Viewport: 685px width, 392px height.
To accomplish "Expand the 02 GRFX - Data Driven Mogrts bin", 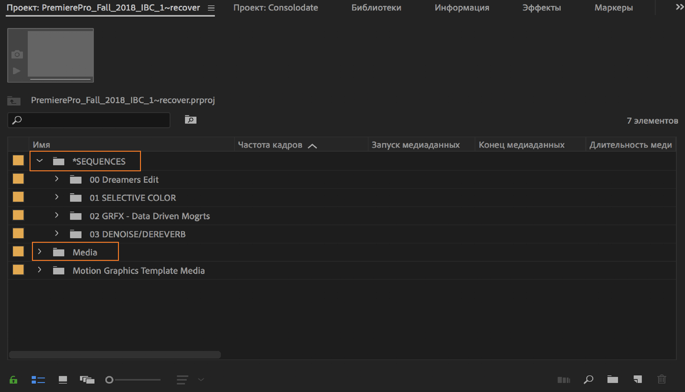I will (x=56, y=215).
